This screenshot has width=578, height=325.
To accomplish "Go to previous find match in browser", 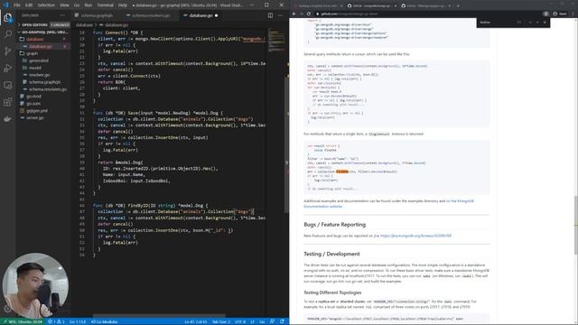I will coord(530,23).
